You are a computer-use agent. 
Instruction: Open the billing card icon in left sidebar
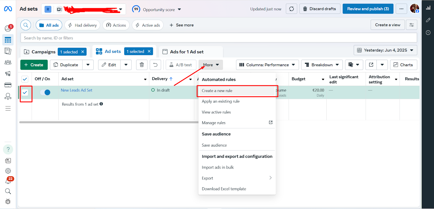coord(8,85)
